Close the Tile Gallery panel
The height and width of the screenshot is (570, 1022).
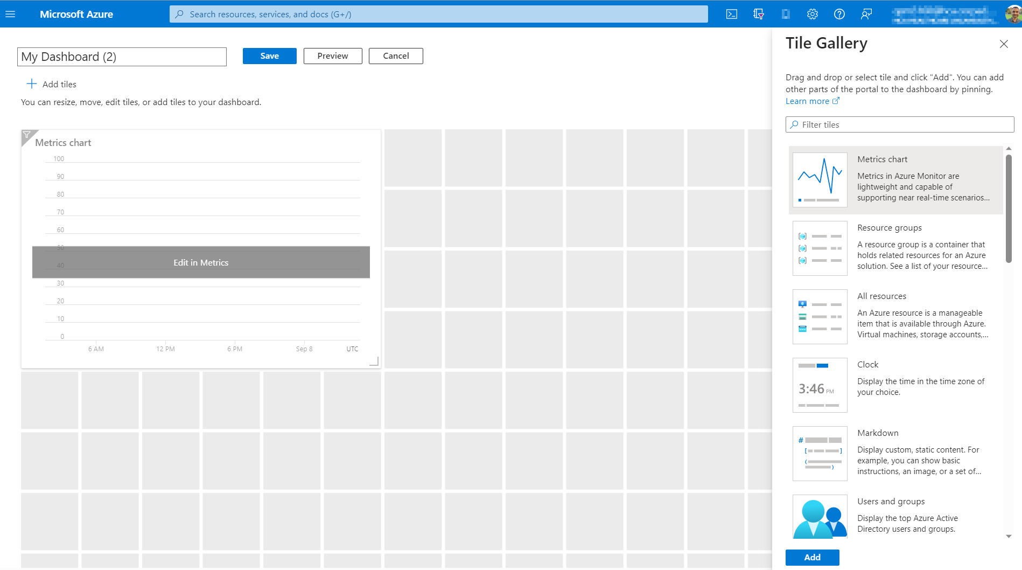point(1003,44)
